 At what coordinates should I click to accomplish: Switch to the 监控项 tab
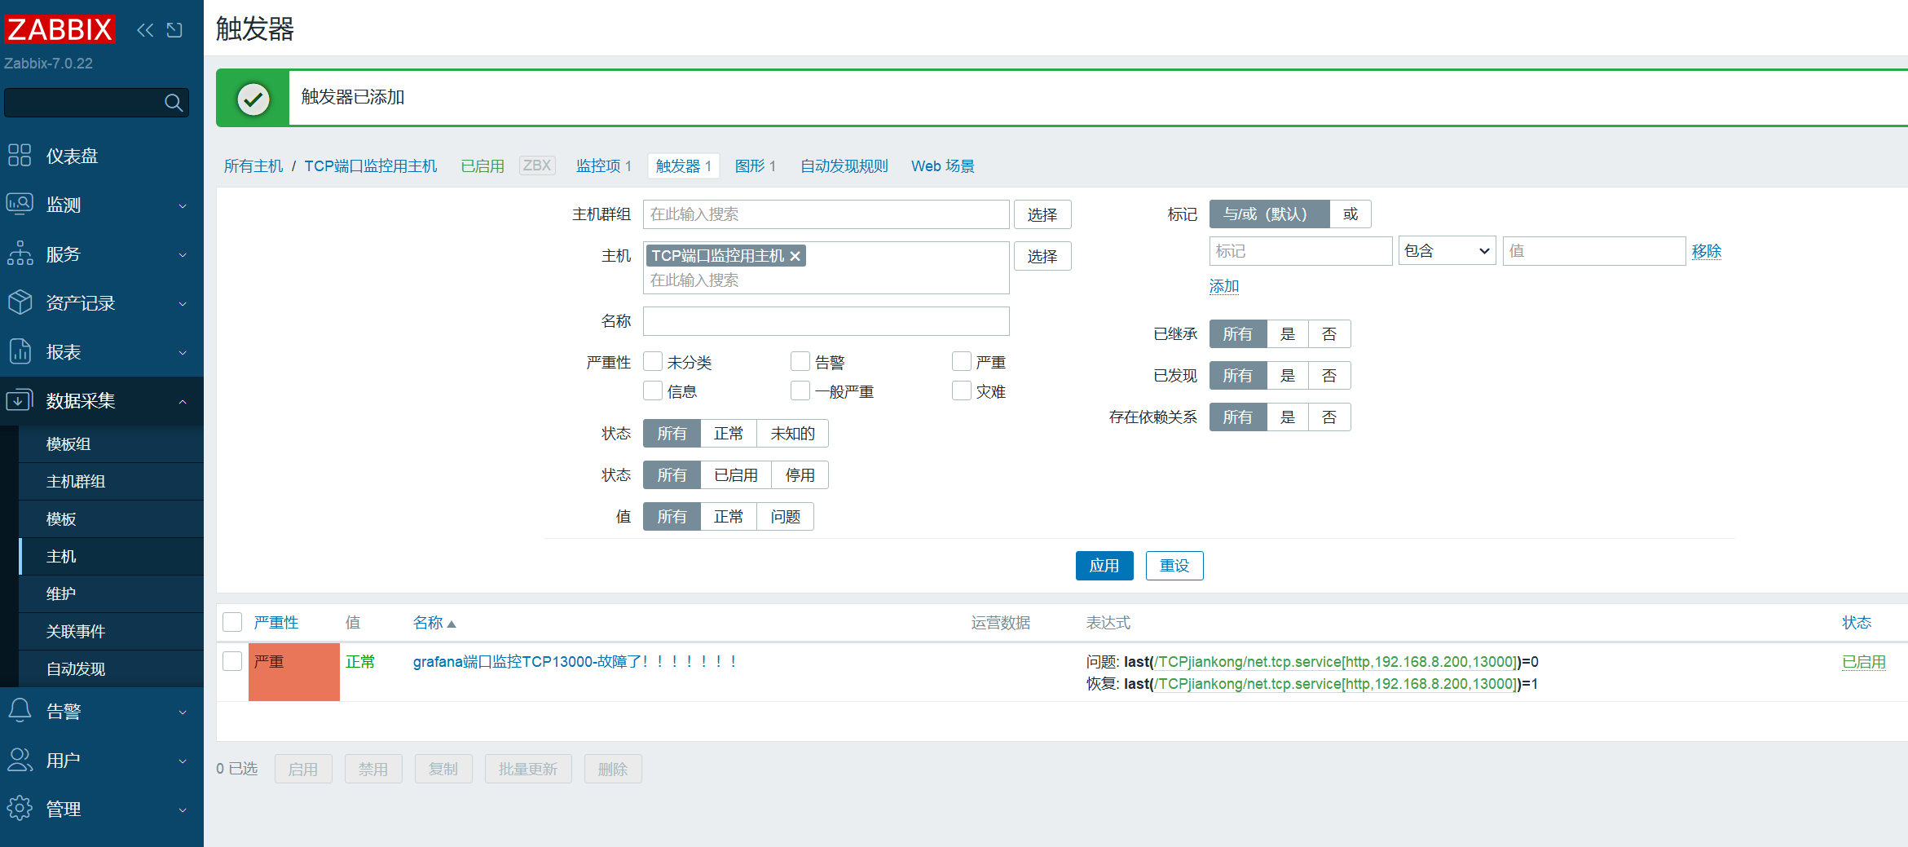[x=603, y=166]
